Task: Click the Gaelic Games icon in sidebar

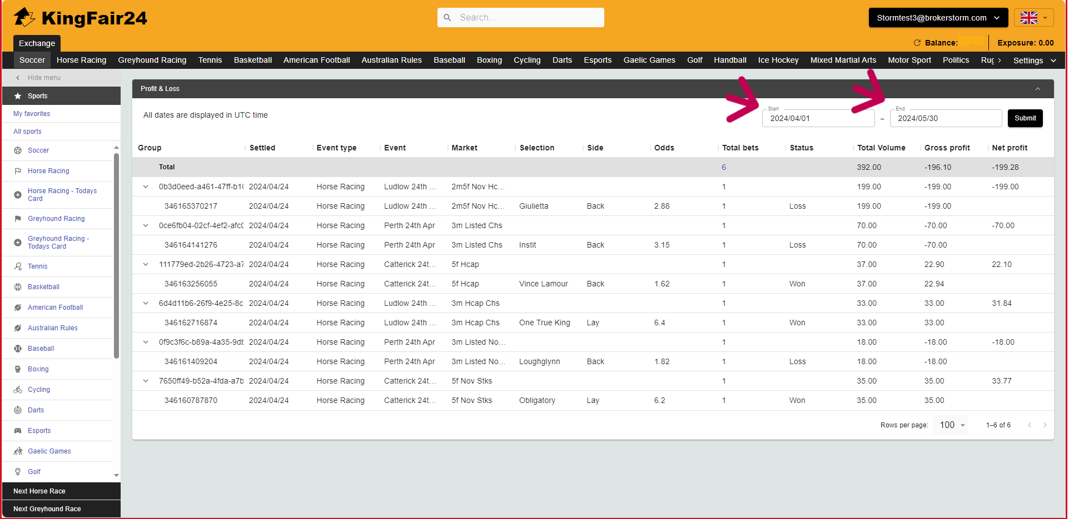Action: tap(18, 451)
